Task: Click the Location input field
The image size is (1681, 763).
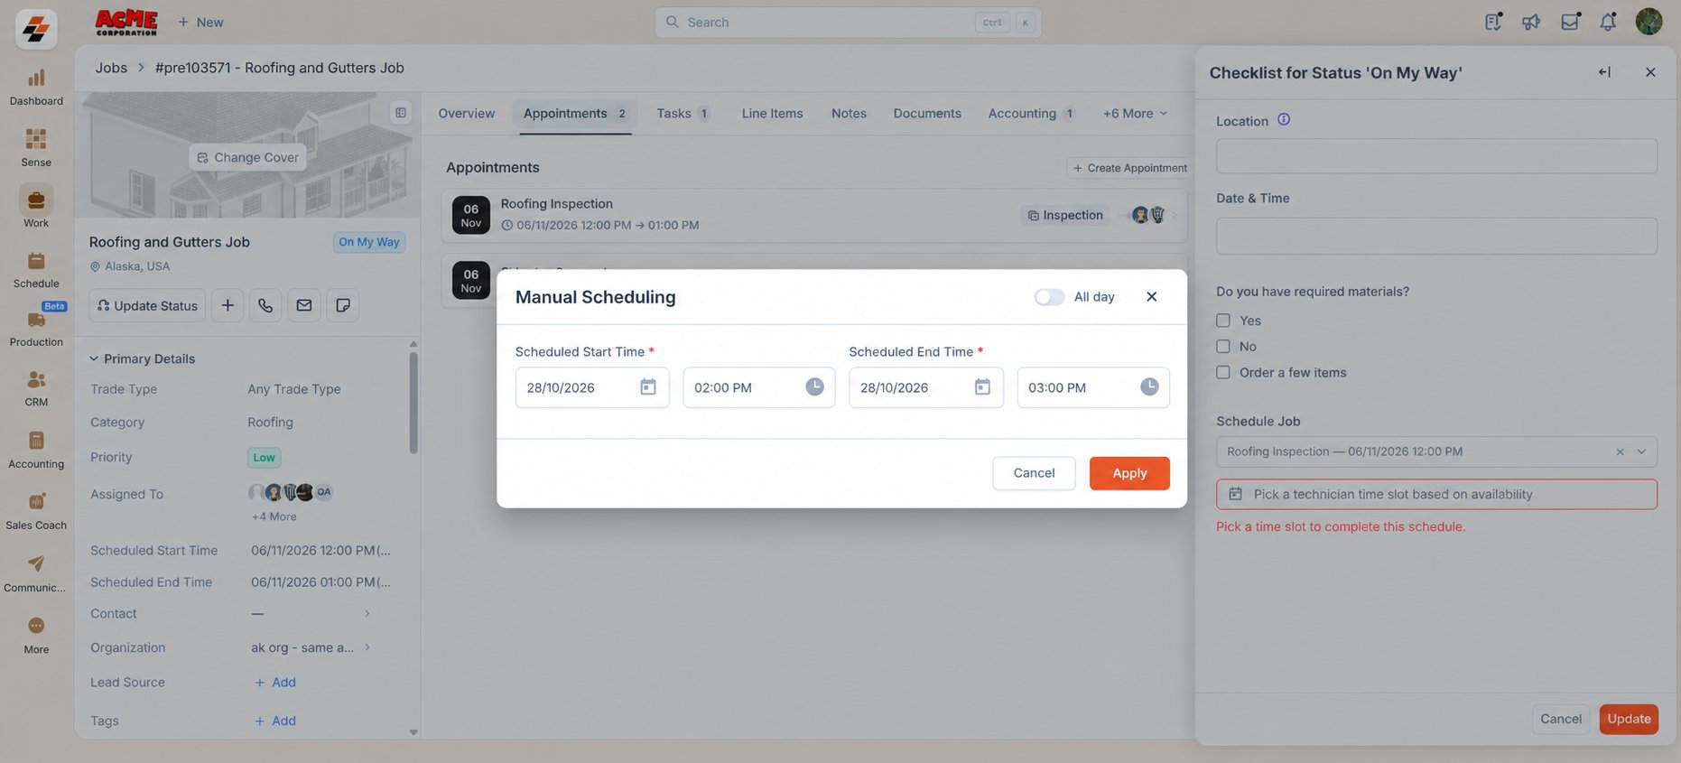Action: coord(1436,156)
